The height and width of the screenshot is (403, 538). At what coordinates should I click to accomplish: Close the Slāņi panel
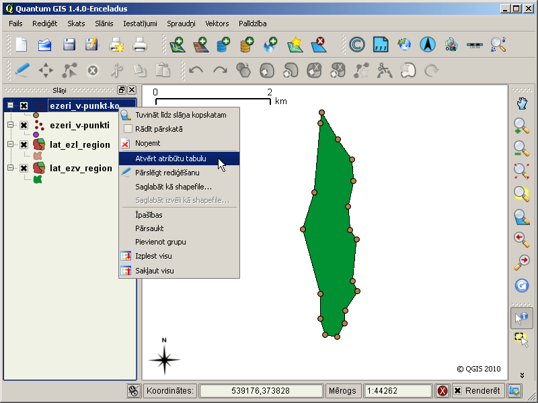132,90
